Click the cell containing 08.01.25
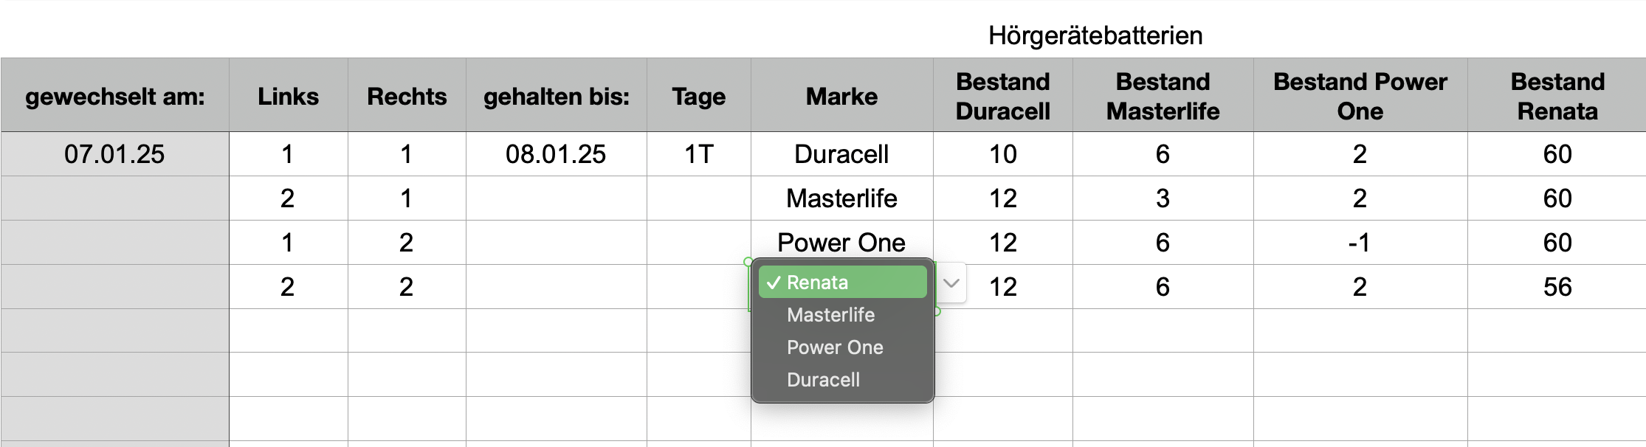The height and width of the screenshot is (447, 1646). (556, 154)
